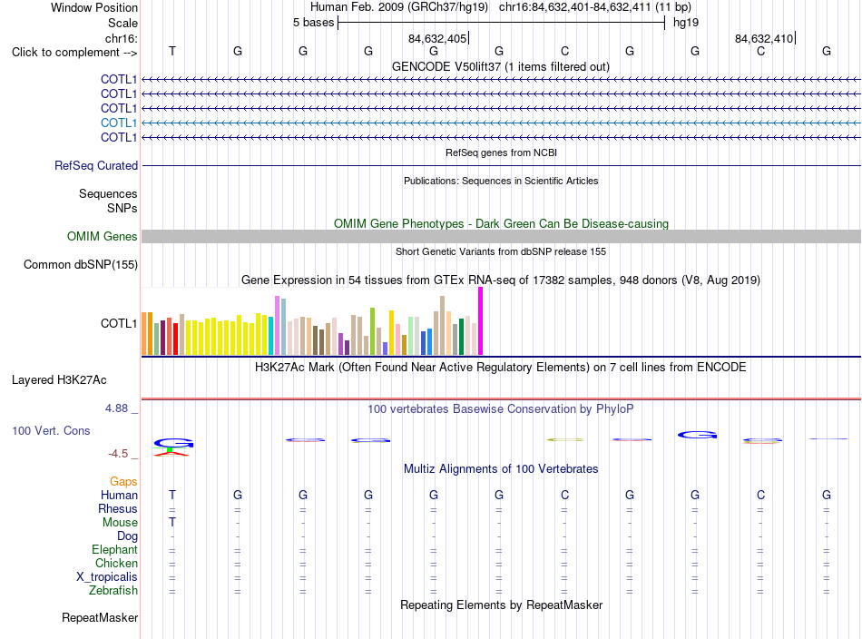Click the Layered H3K27Ac track label
The height and width of the screenshot is (639, 862).
click(59, 380)
